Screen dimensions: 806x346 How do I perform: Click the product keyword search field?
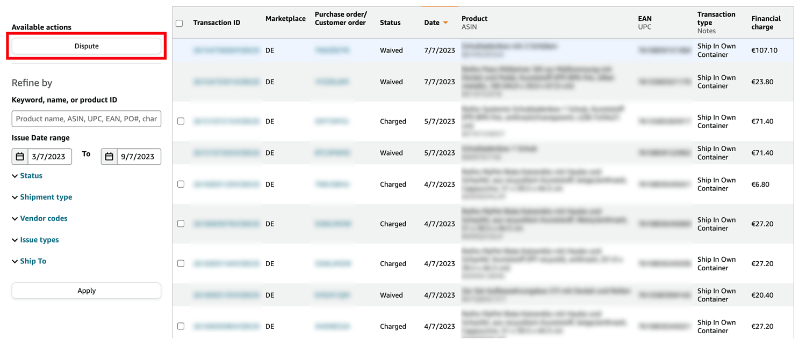click(x=86, y=119)
